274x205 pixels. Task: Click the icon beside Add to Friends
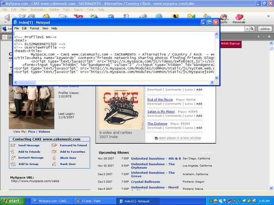[13, 152]
